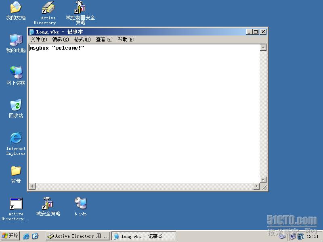This screenshot has width=323, height=242.
Task: Switch to Active Directory taskbar button
Action: click(x=78, y=236)
